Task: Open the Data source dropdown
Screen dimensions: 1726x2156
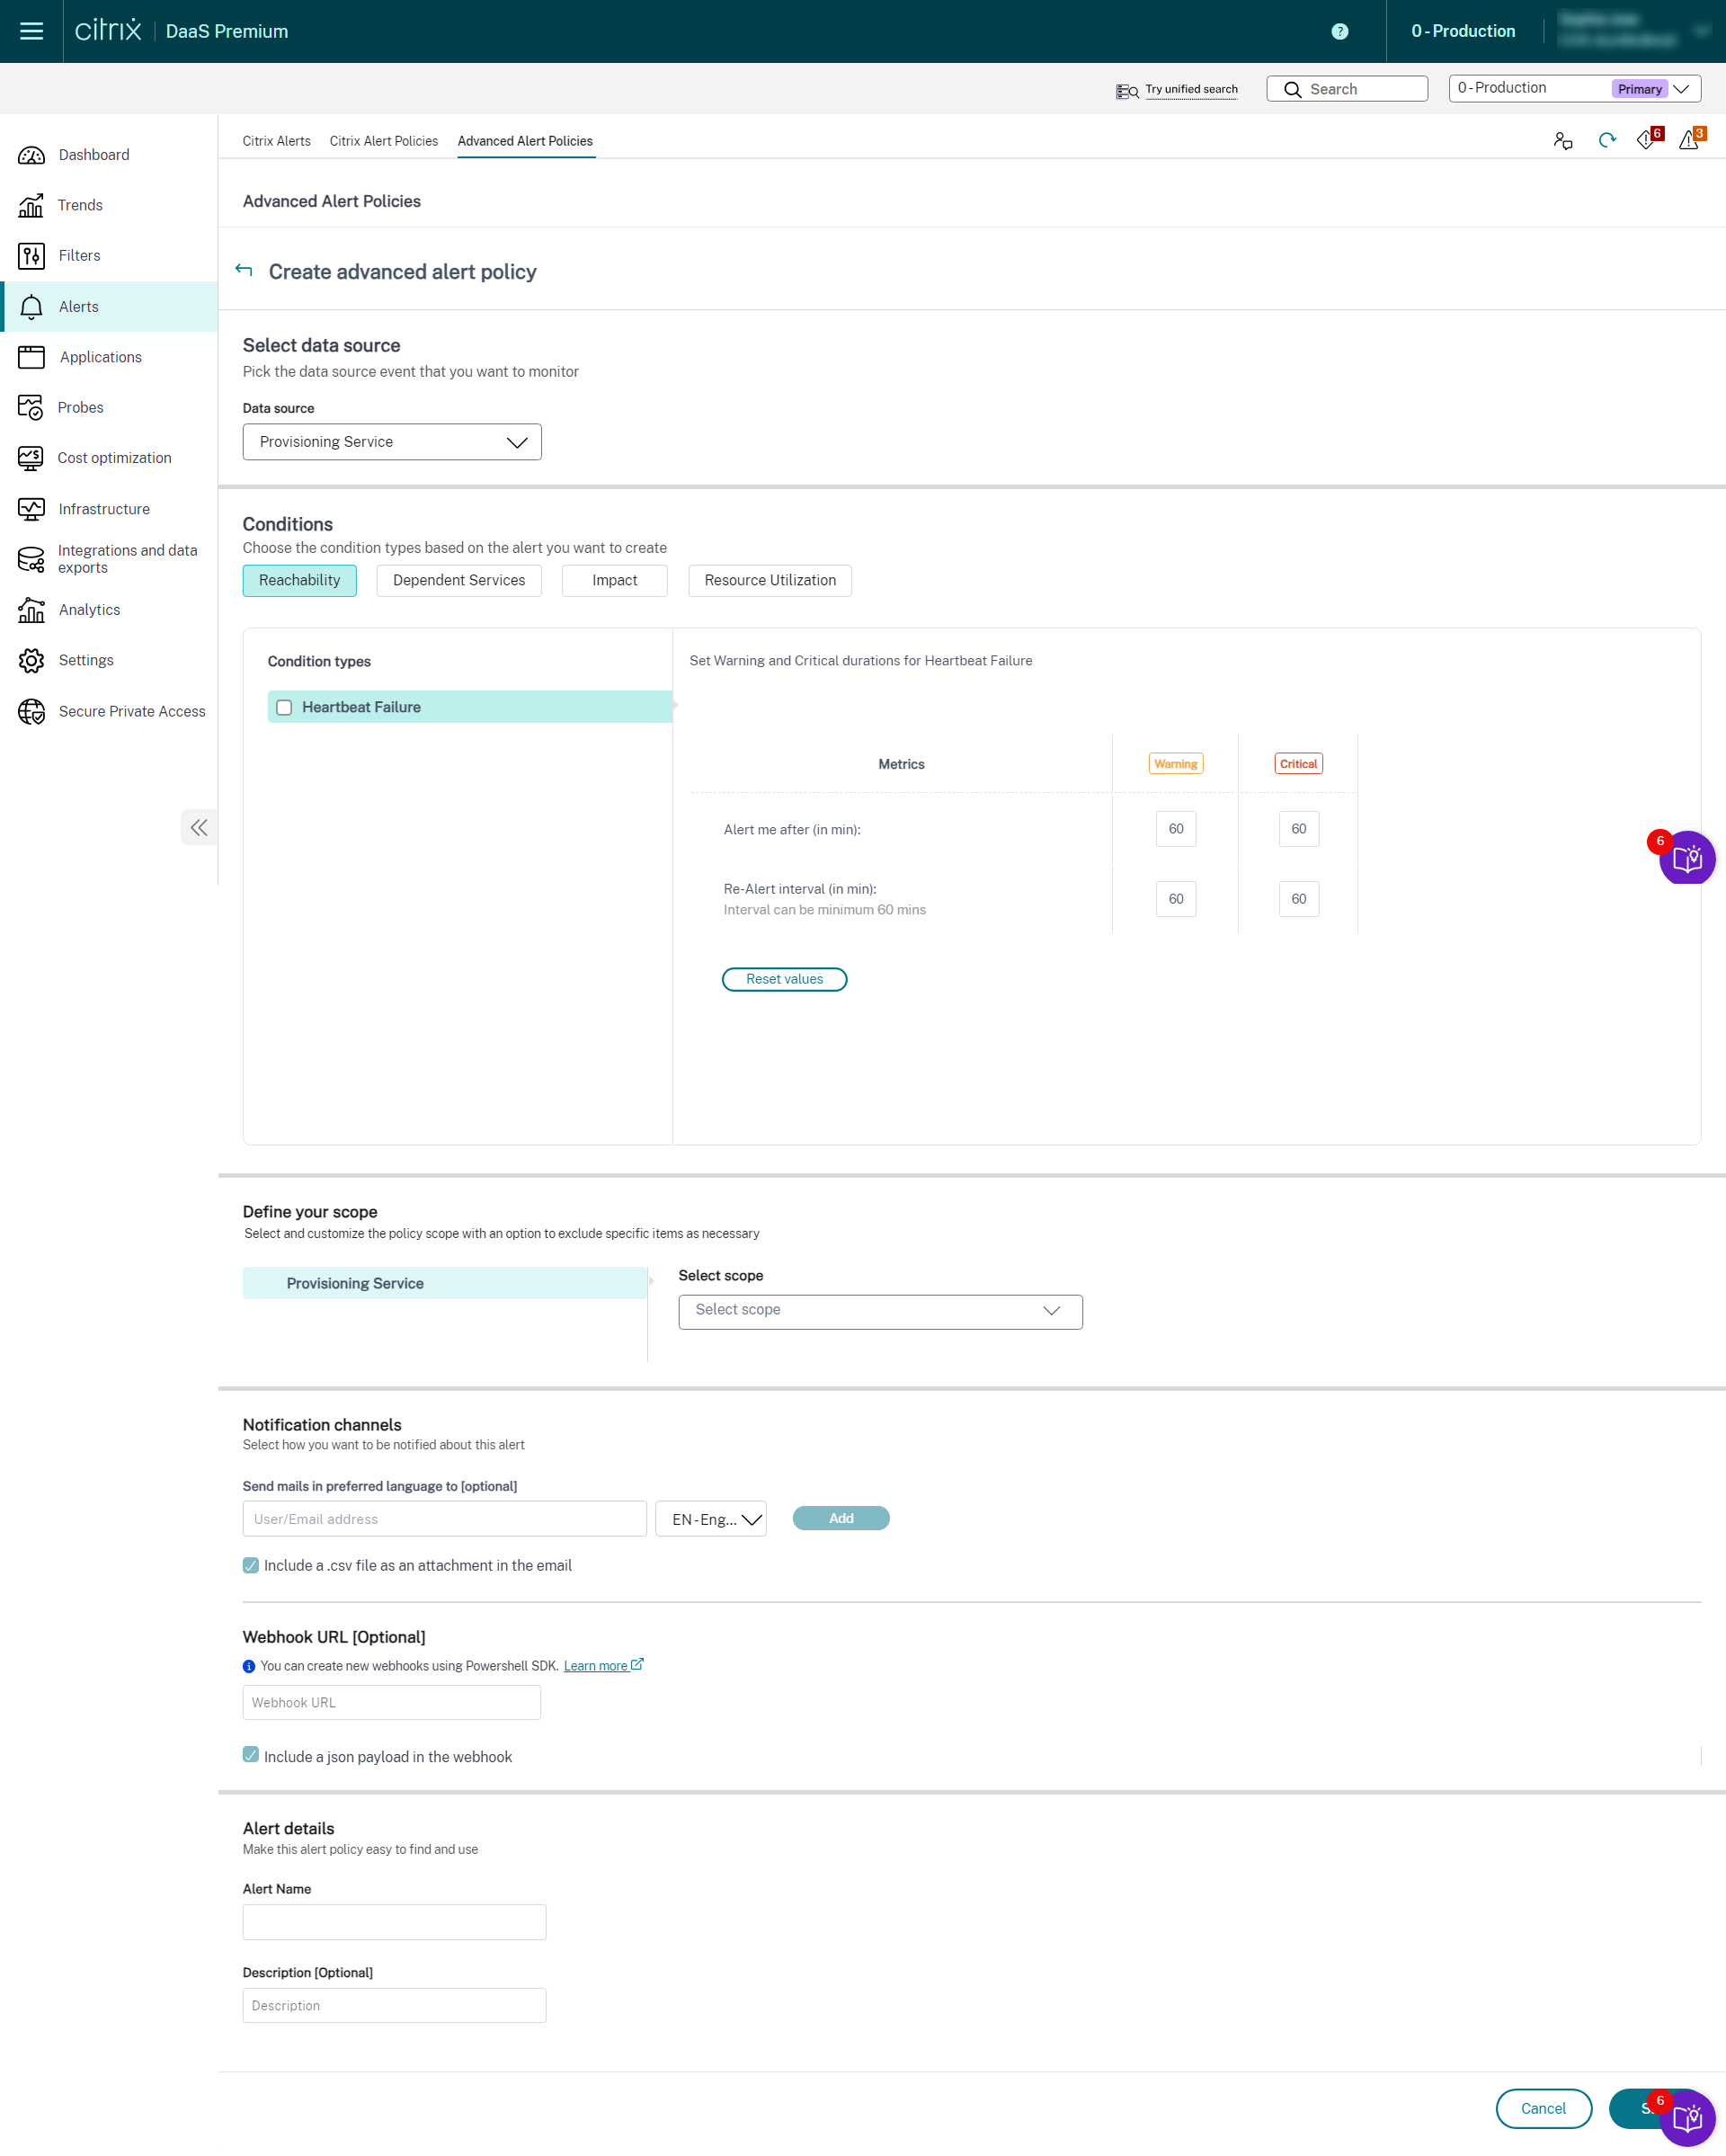Action: pyautogui.click(x=392, y=442)
